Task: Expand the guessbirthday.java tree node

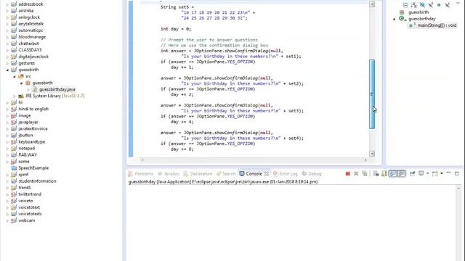Action: point(29,89)
